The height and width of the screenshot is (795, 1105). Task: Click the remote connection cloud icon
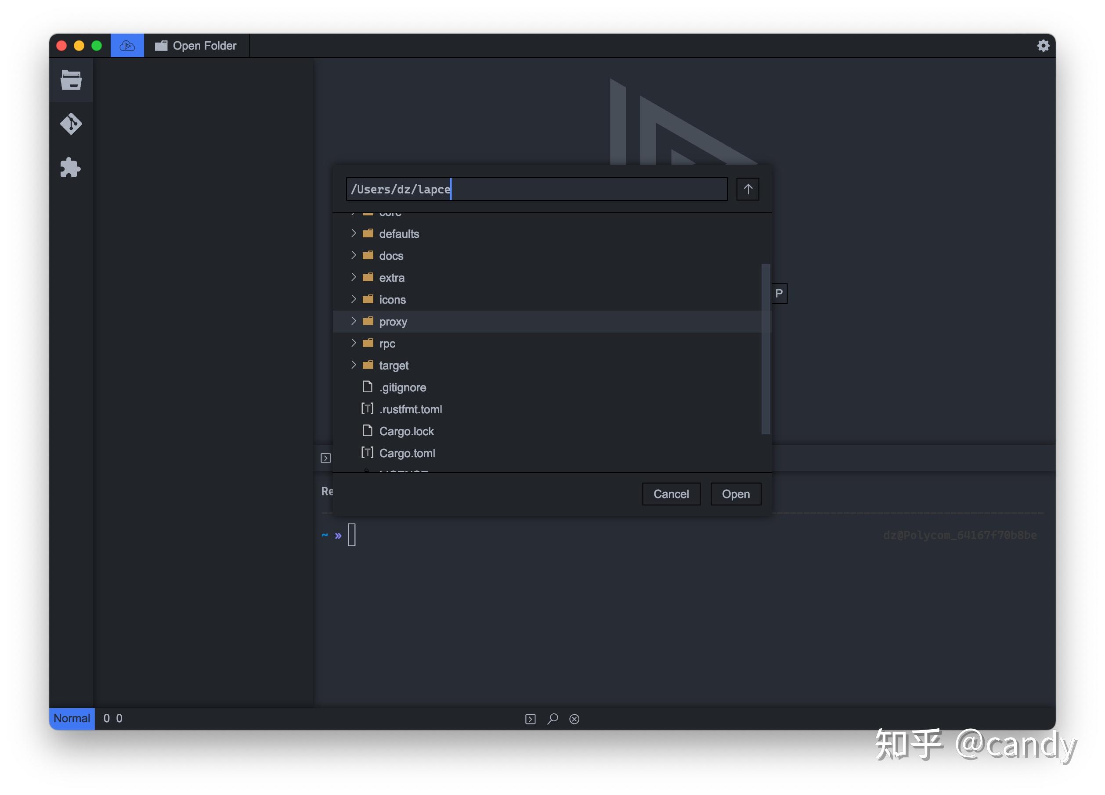pos(127,46)
